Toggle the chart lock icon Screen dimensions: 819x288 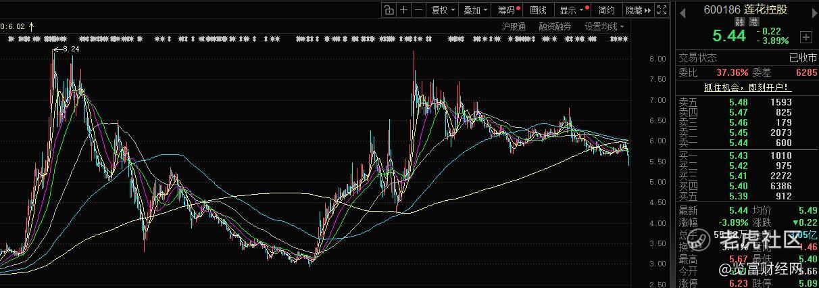click(389, 10)
